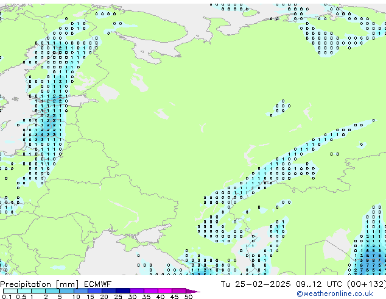
Task: Open the weatheronline.co.uk link
Action: pyautogui.click(x=335, y=294)
